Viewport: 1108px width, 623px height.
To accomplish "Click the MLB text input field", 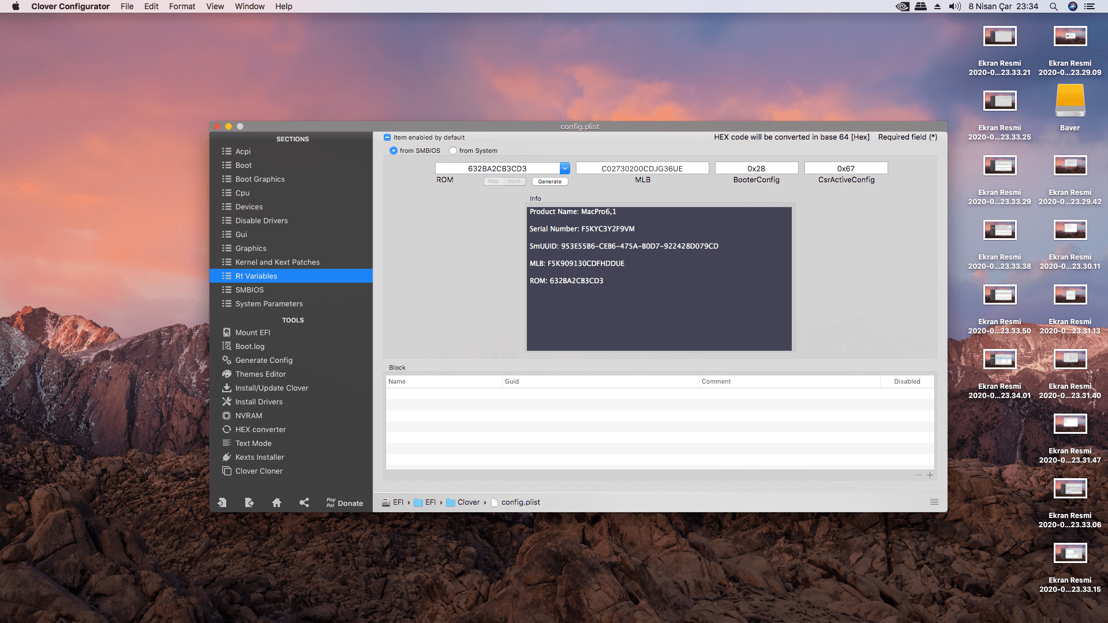I will tap(642, 168).
